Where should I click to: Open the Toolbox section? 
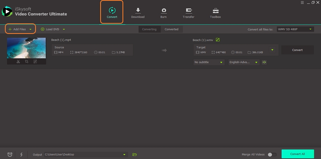[x=215, y=13]
